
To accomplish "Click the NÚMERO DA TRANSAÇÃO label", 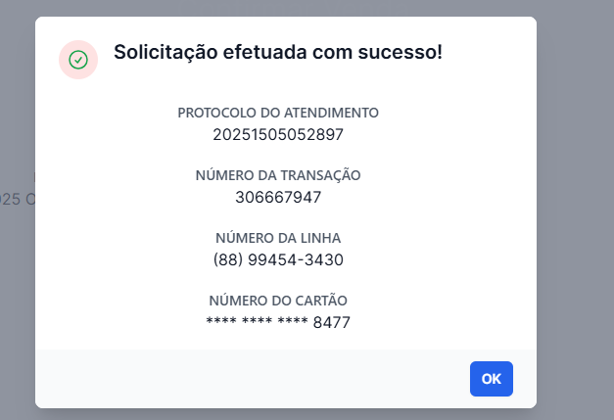I will (x=278, y=175).
